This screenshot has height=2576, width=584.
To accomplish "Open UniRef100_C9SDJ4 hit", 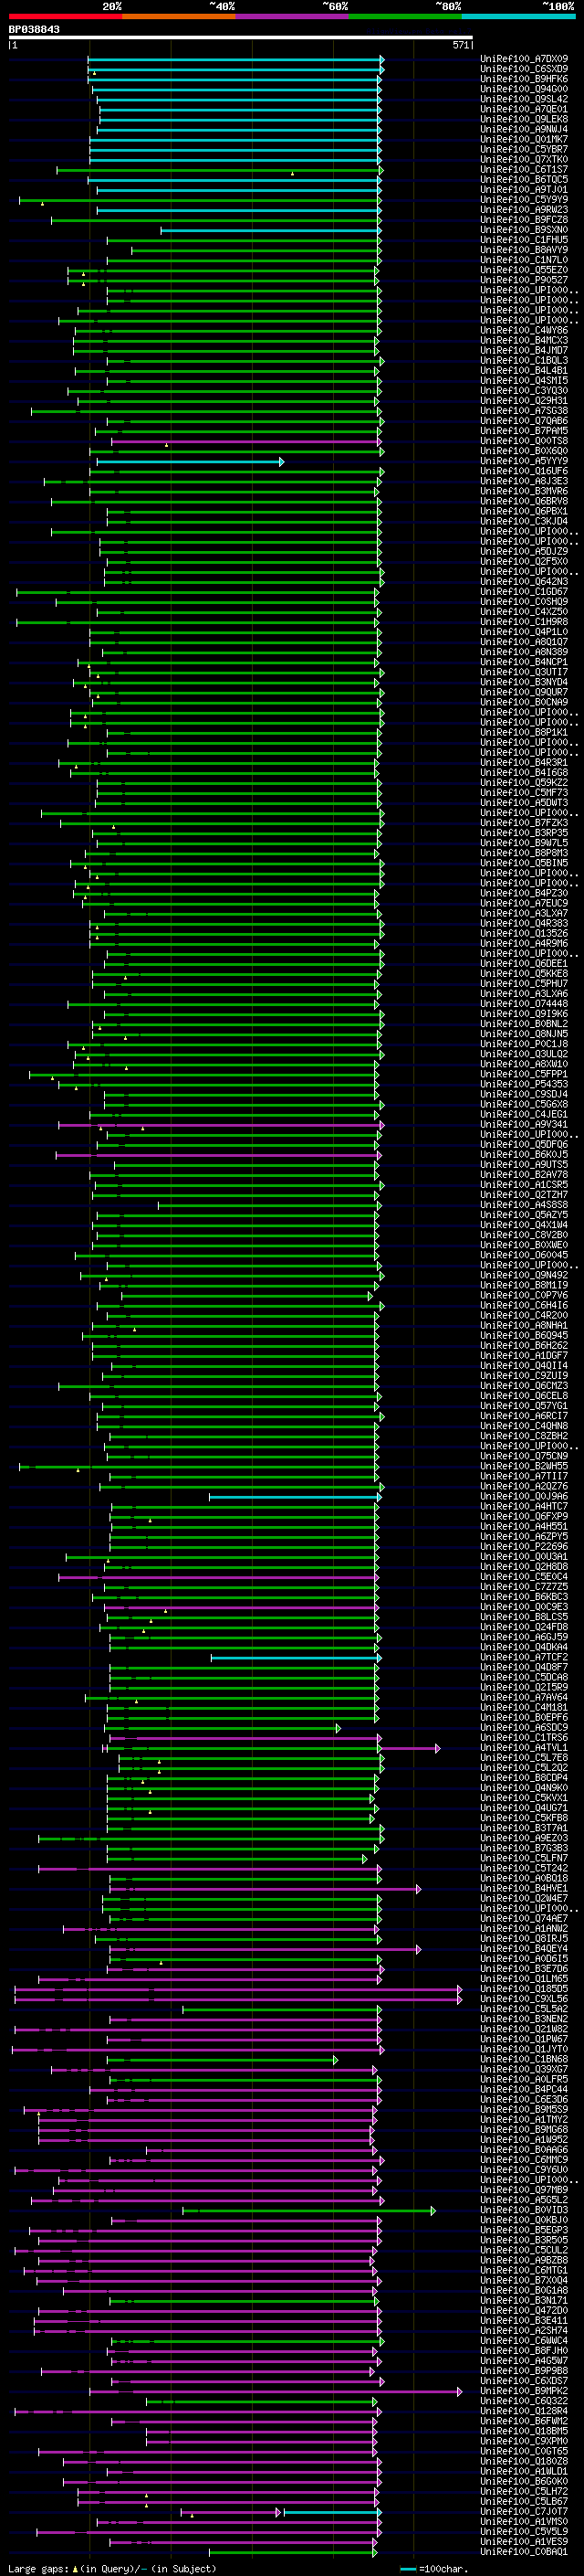I will pos(524,1094).
